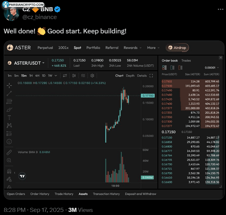226x215 pixels.
Task: Switch to Details view
Action: [x=142, y=76]
